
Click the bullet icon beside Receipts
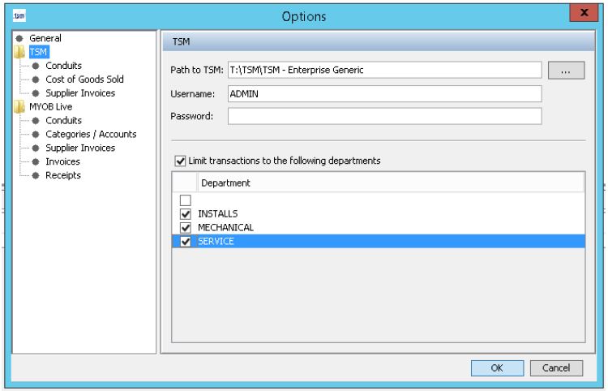click(37, 175)
